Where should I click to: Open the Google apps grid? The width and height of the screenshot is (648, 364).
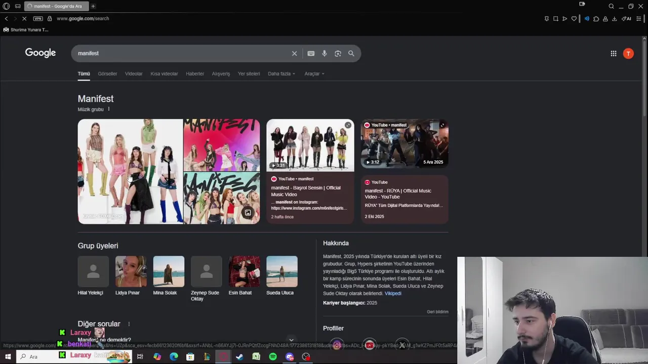click(614, 53)
